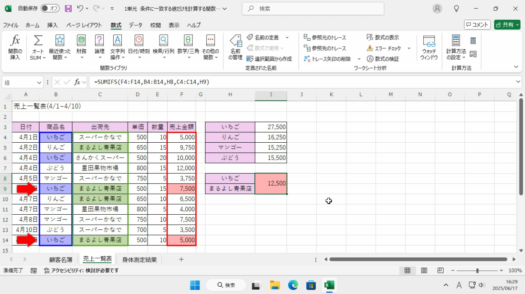Open the Error Checking dropdown arrow
The image size is (525, 294).
coord(409,48)
